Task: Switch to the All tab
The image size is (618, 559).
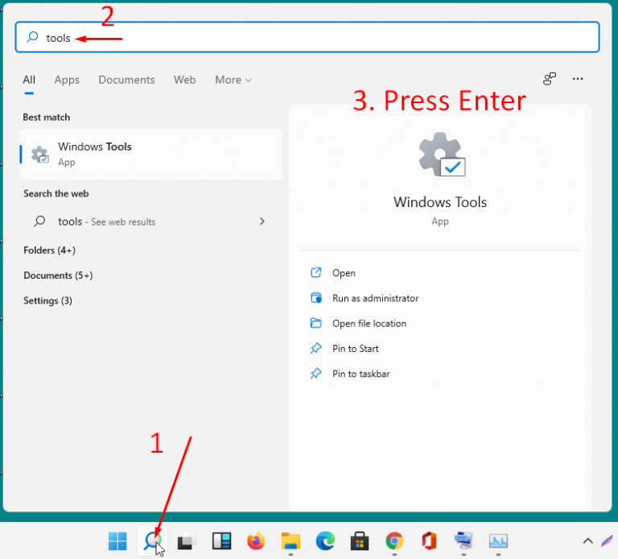Action: click(x=29, y=80)
